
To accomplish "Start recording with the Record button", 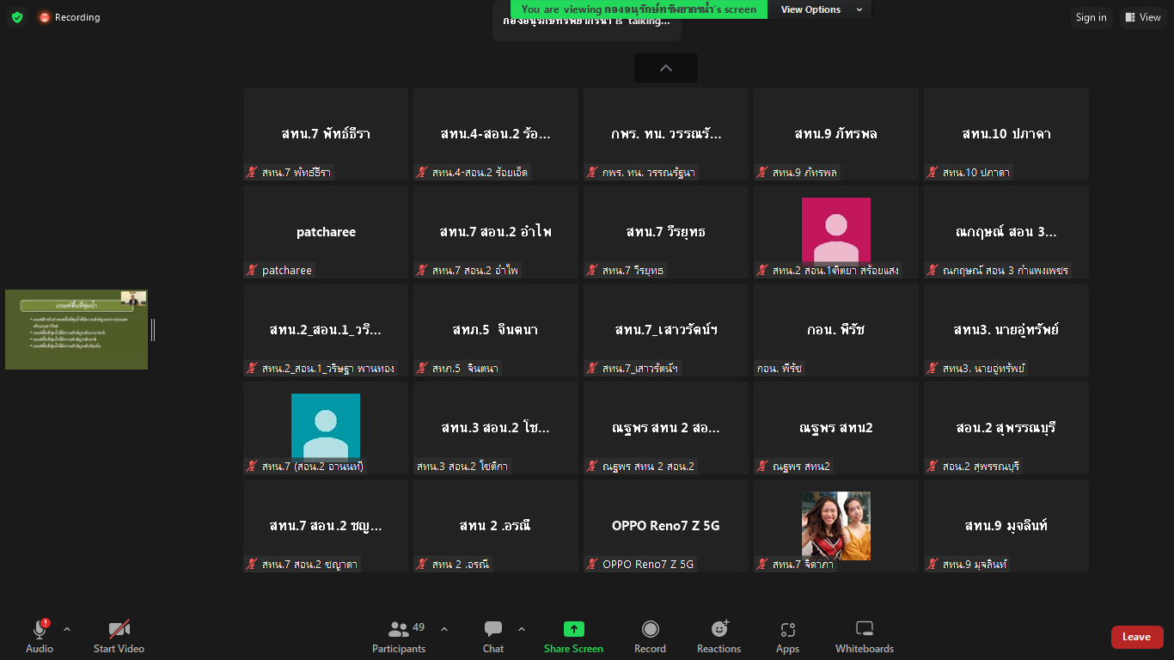I will click(x=650, y=636).
